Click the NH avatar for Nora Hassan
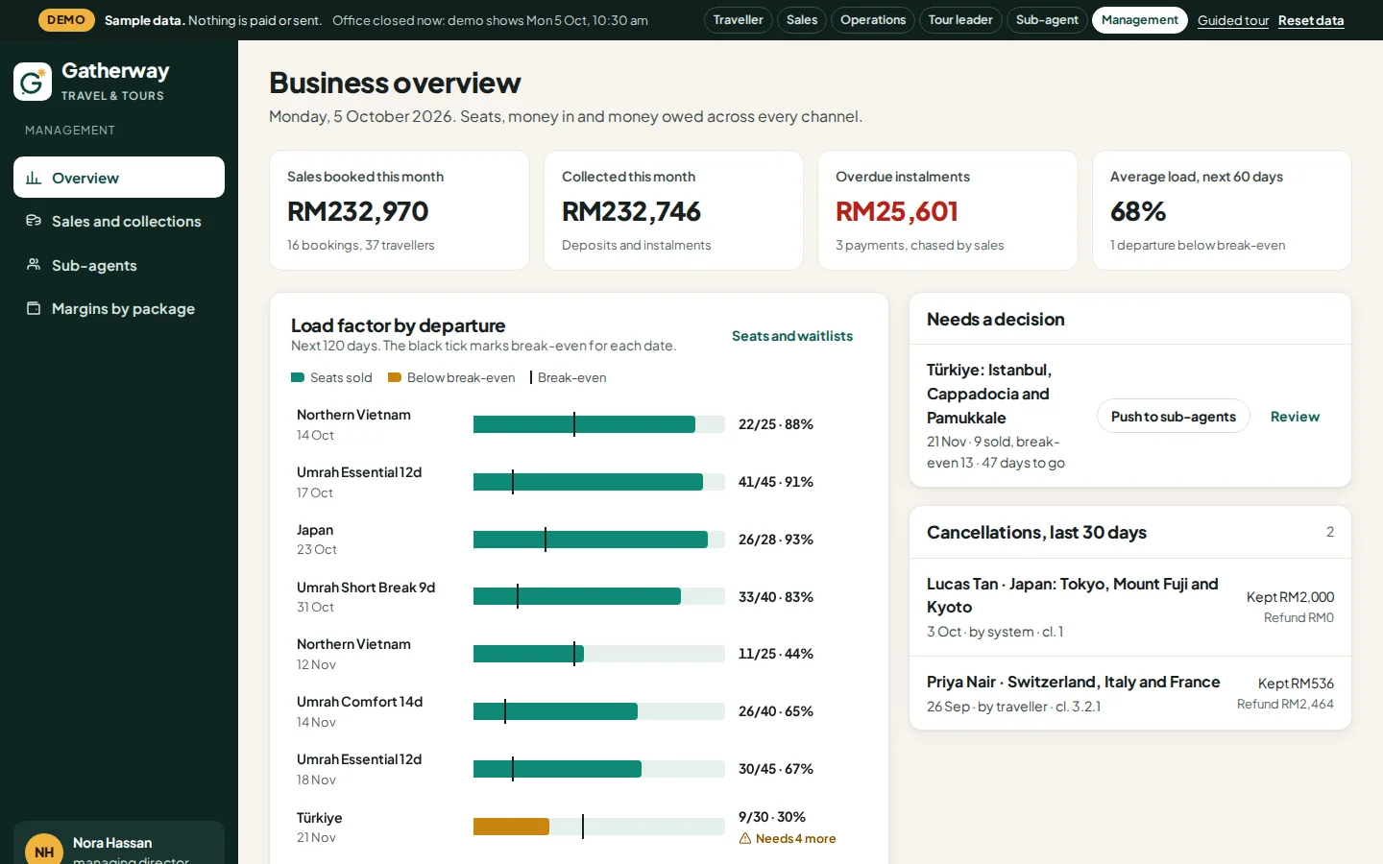Screen dimensions: 1383x864 click(x=44, y=852)
